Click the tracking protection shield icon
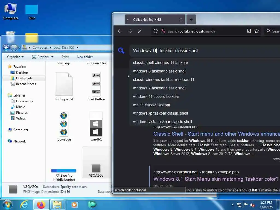The width and height of the screenshot is (280, 210). [x=156, y=31]
